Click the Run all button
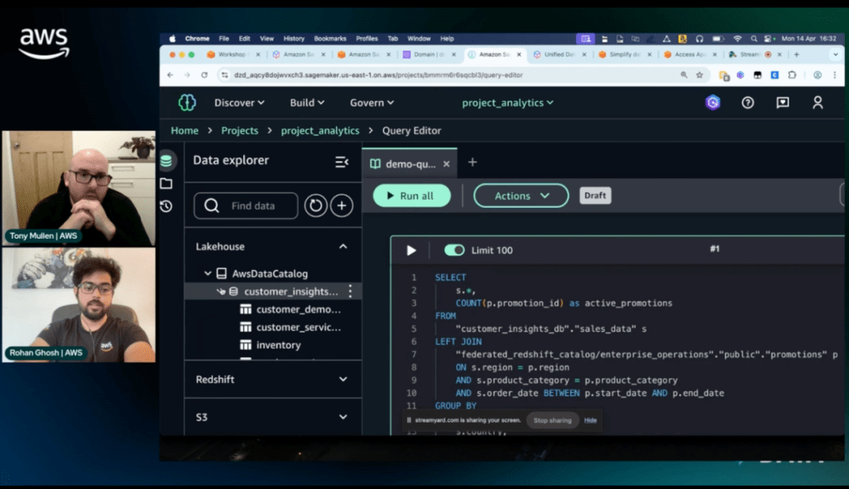 [x=412, y=196]
